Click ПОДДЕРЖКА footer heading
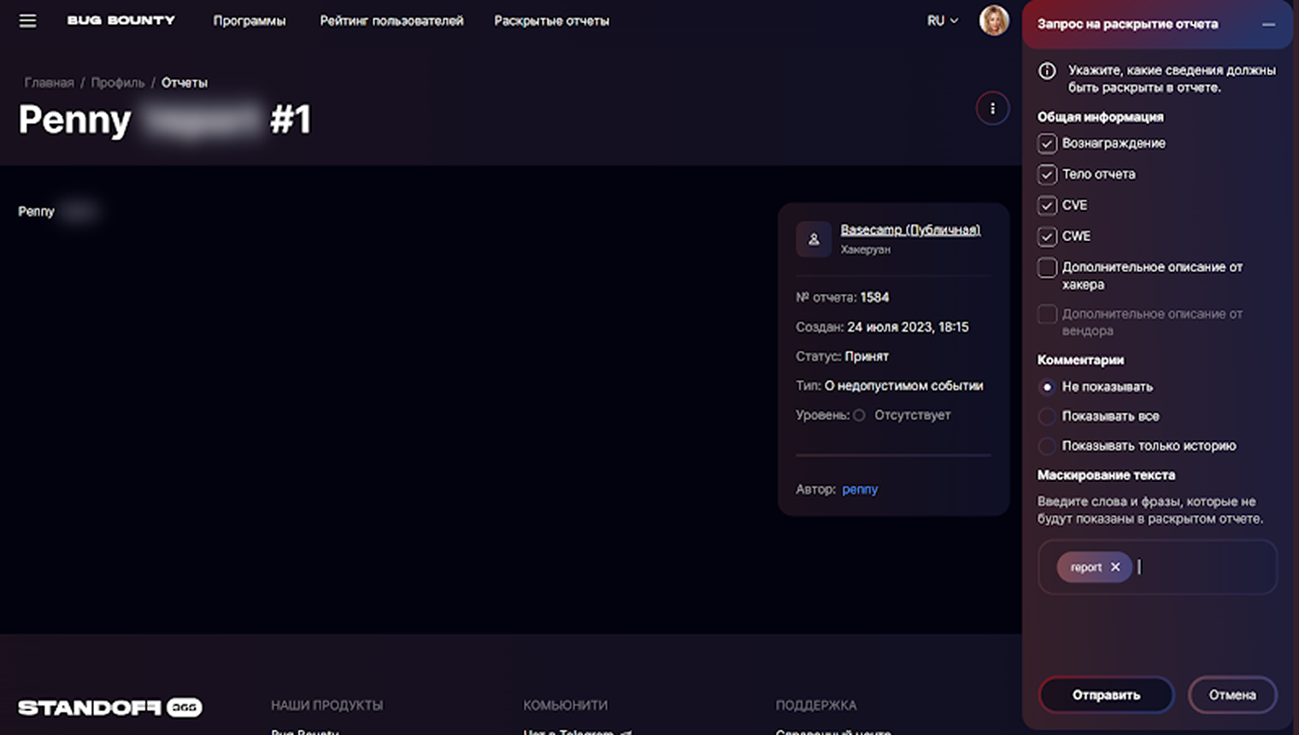The height and width of the screenshot is (735, 1299). tap(815, 705)
